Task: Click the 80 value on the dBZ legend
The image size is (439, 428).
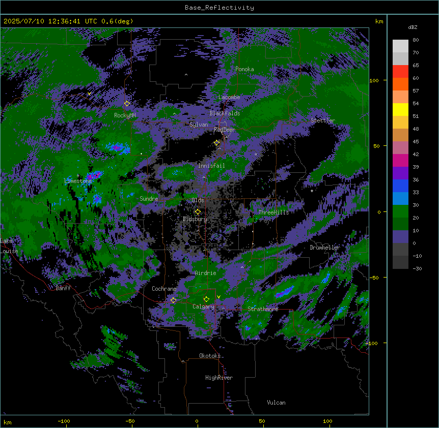Action: (x=416, y=40)
